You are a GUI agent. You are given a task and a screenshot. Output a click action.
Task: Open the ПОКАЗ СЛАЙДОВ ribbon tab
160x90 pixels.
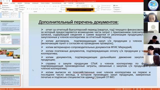[45, 3]
